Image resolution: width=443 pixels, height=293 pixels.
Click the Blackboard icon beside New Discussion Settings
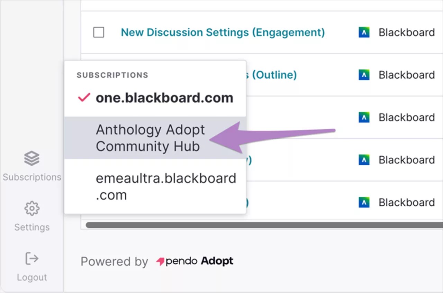pyautogui.click(x=364, y=32)
